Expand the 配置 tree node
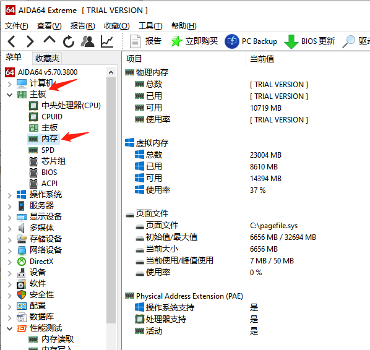Image resolution: width=370 pixels, height=350 pixels. pyautogui.click(x=10, y=307)
